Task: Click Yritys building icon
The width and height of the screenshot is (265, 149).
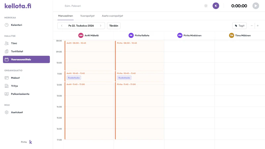Action: (7, 86)
